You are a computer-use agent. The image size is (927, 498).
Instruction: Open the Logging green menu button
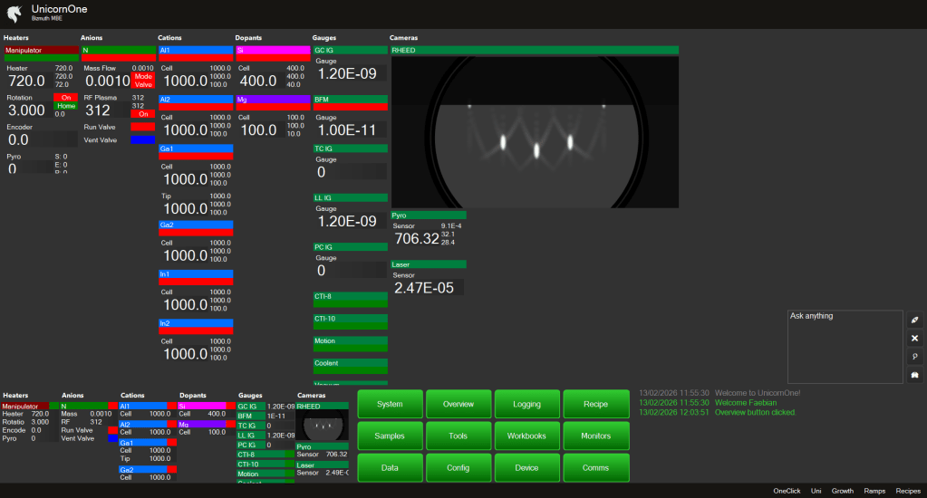(526, 404)
